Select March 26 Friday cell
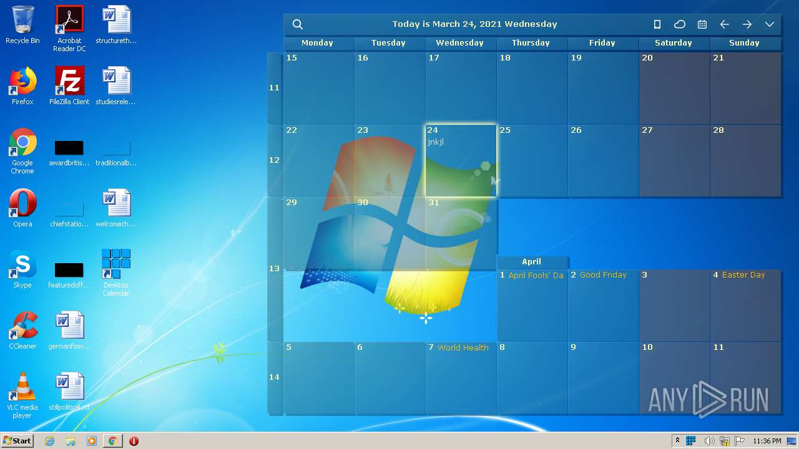The width and height of the screenshot is (799, 449). (x=603, y=161)
